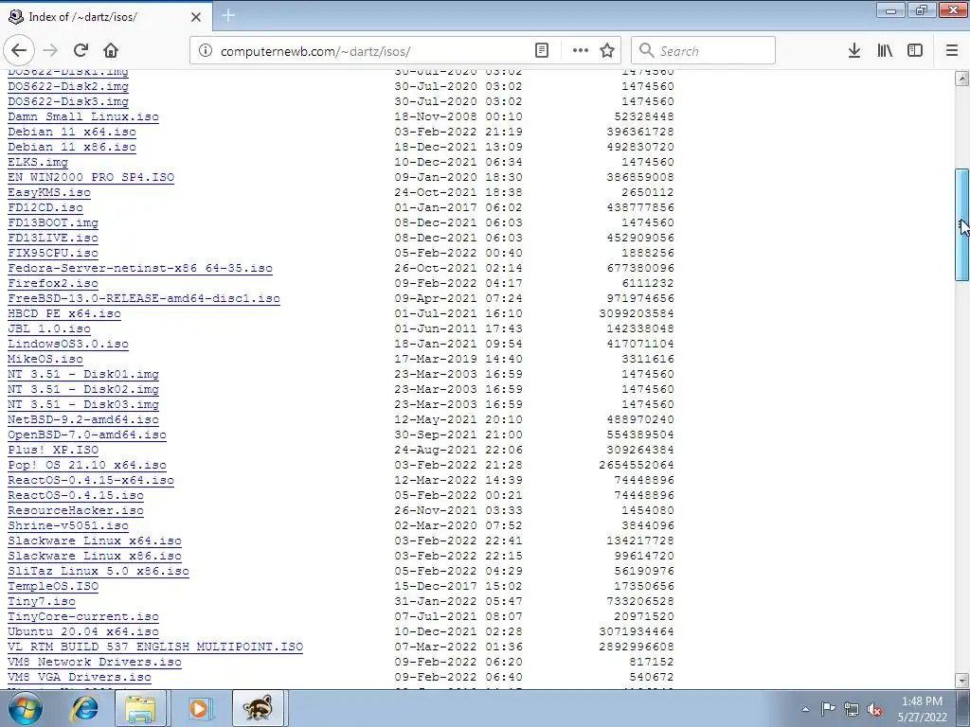Download FD13LIVE.iso
970x727 pixels.
[x=53, y=238]
